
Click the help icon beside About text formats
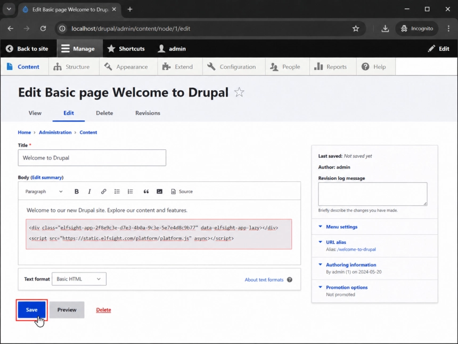290,279
